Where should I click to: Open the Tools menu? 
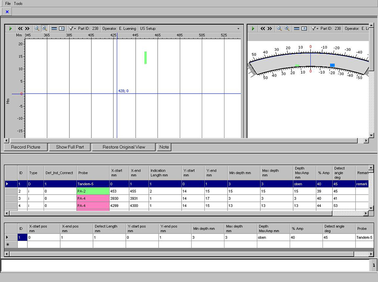pyautogui.click(x=18, y=3)
